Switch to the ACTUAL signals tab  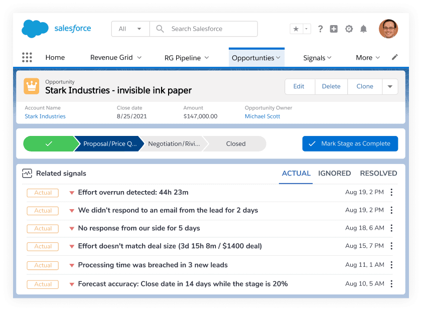click(296, 173)
